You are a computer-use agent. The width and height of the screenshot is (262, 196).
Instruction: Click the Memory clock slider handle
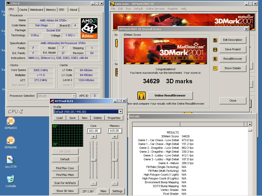115,160
